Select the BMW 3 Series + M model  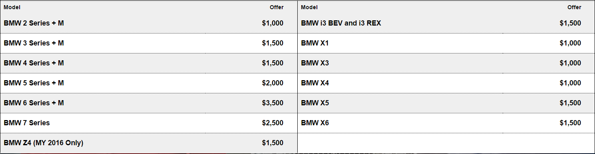[x=34, y=43]
